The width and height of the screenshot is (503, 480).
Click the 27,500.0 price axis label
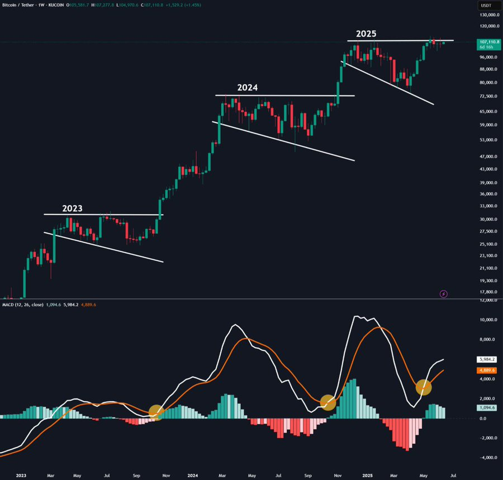[x=488, y=231]
